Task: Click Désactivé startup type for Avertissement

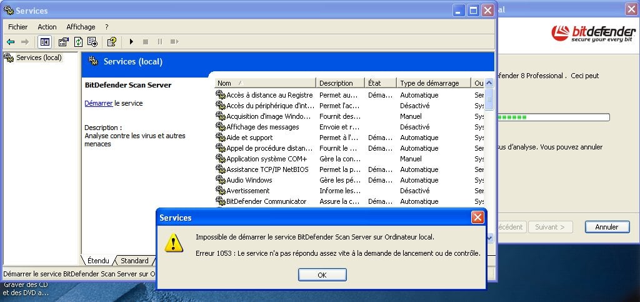Action: [415, 190]
